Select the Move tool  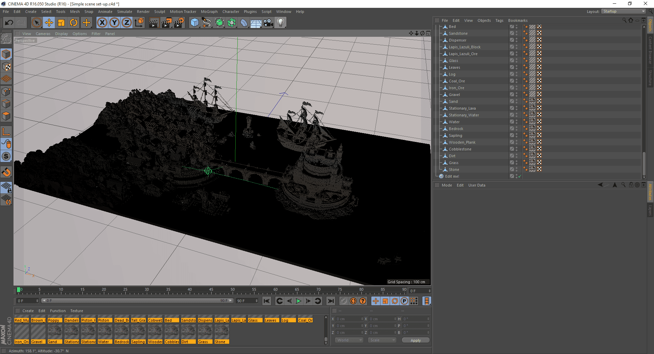tap(49, 23)
